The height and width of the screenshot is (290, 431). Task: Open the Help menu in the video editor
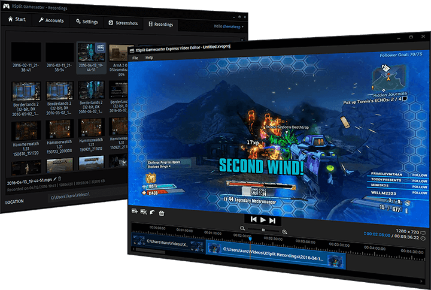click(149, 58)
